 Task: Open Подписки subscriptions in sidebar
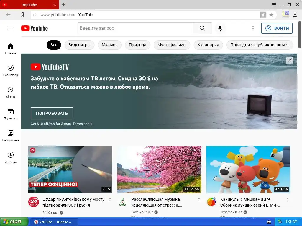11,114
